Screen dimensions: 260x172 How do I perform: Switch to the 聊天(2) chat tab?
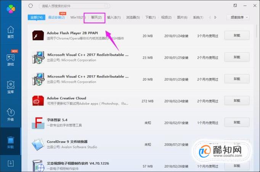[96, 17]
